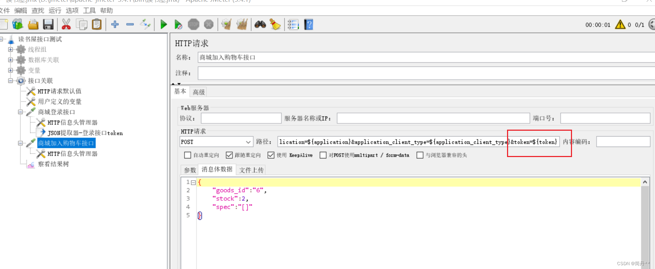655x269 pixels.
Task: Cut with the scissors icon
Action: point(66,24)
